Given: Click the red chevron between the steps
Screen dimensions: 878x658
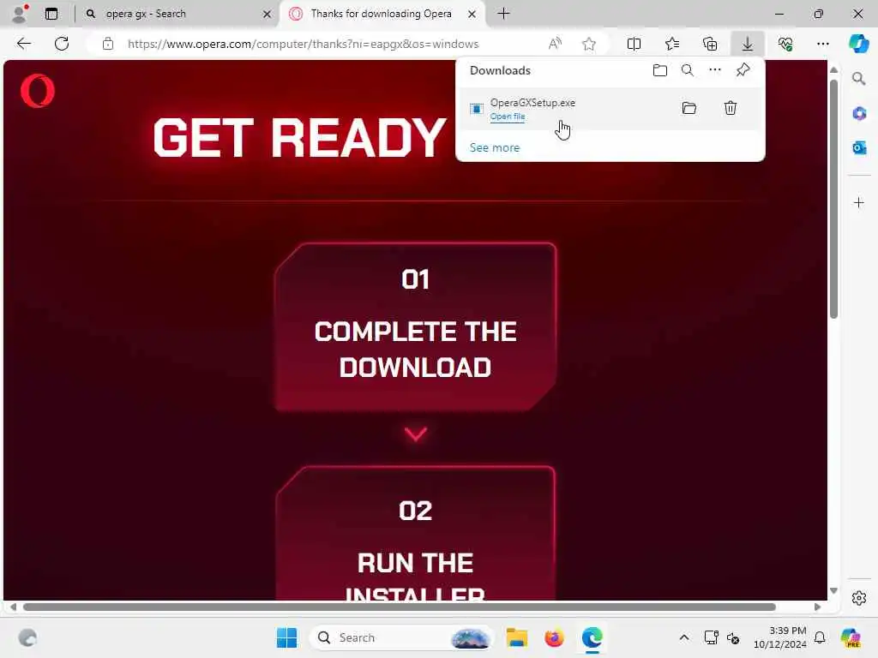Looking at the screenshot, I should point(416,434).
